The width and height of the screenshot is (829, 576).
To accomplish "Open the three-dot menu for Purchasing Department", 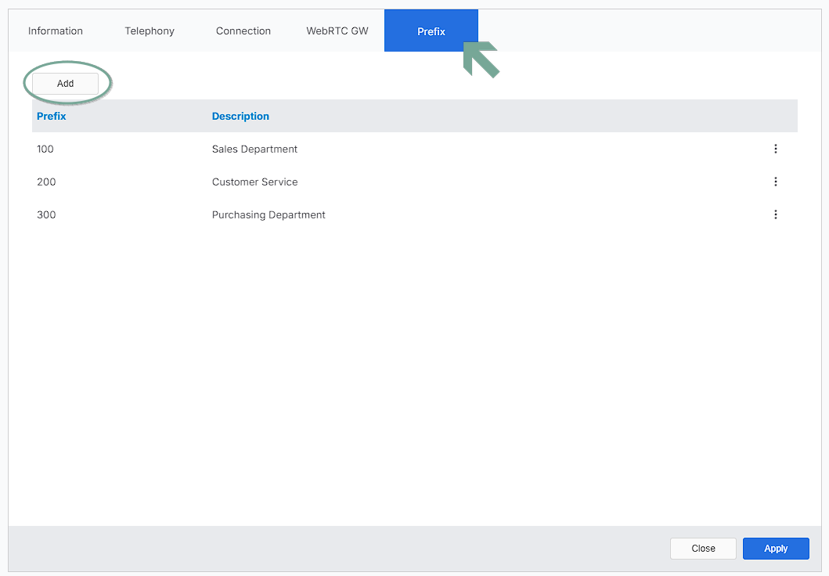I will 775,214.
